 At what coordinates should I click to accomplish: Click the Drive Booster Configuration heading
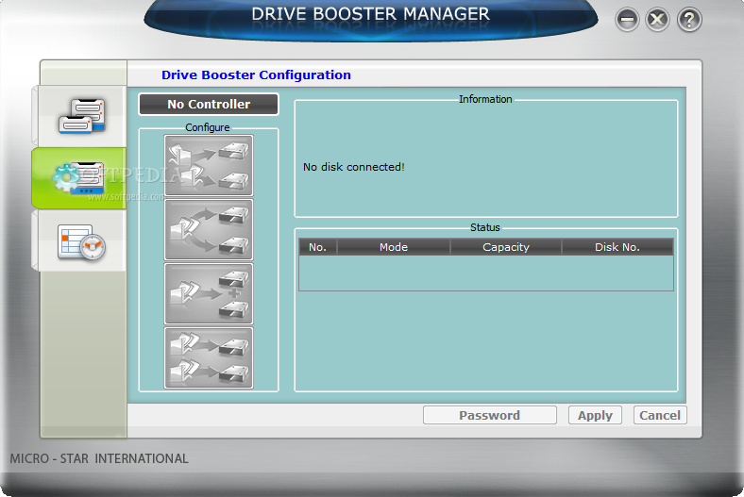256,75
